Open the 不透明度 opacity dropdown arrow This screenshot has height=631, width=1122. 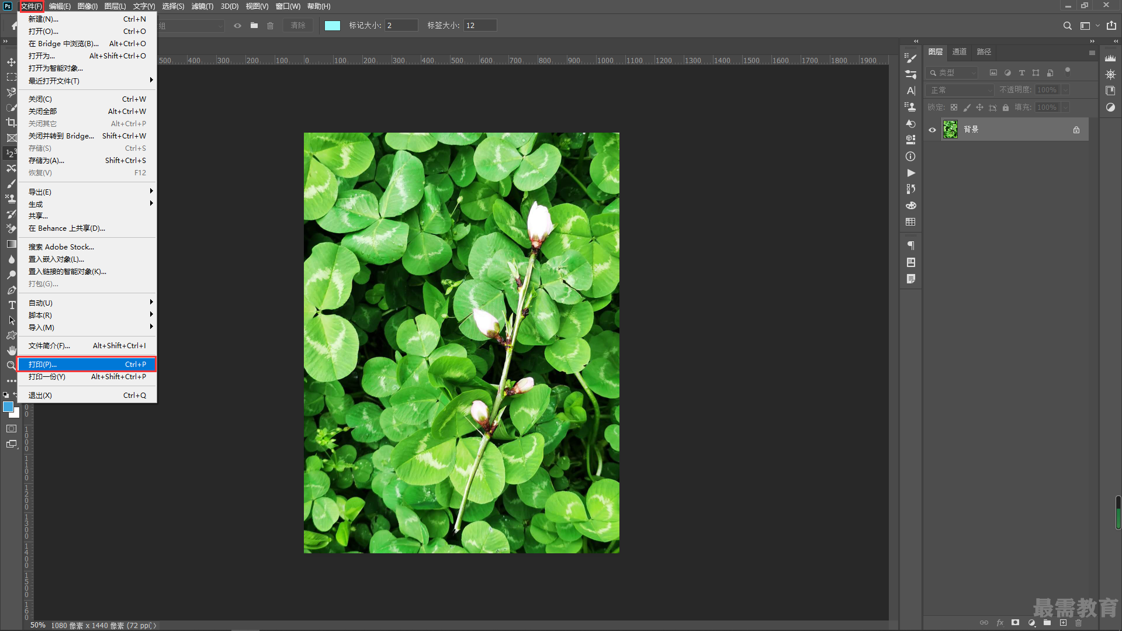click(1065, 90)
